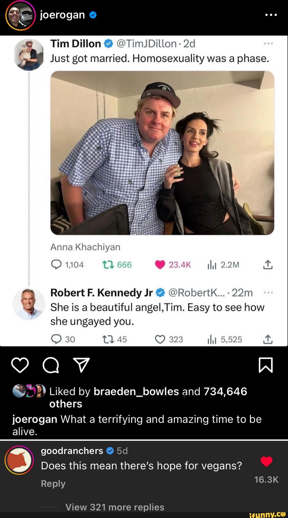Toggle the pink heart showing 23.4K
This screenshot has width=288, height=518.
point(160,265)
